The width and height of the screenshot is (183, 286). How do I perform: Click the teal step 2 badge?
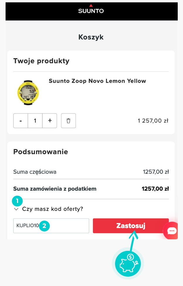pyautogui.click(x=44, y=226)
